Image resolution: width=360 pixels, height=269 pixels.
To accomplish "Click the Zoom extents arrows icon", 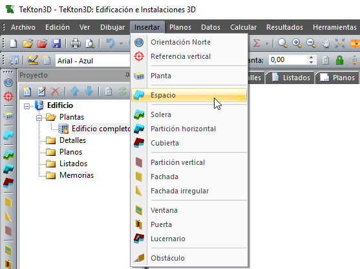I will pos(340,43).
